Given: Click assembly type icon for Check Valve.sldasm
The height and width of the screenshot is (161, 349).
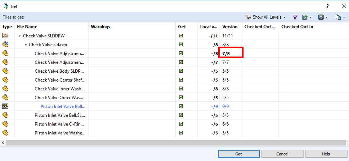Looking at the screenshot, I should [5, 44].
